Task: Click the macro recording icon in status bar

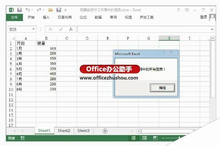Action: click(22, 138)
